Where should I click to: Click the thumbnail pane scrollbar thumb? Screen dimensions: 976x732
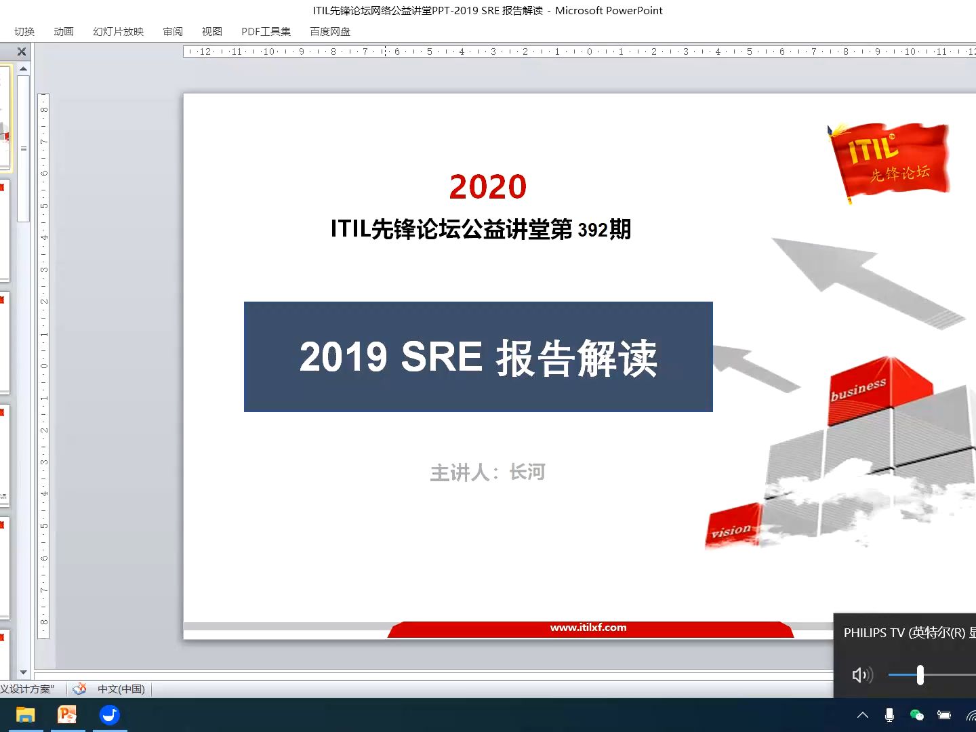[x=24, y=149]
